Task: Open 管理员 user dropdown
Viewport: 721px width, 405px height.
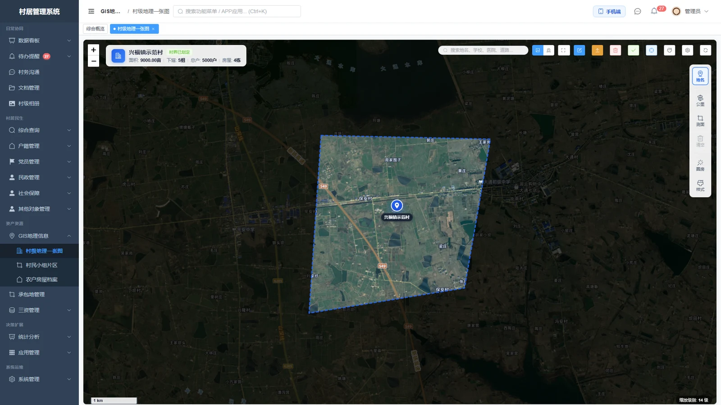Action: click(x=690, y=11)
